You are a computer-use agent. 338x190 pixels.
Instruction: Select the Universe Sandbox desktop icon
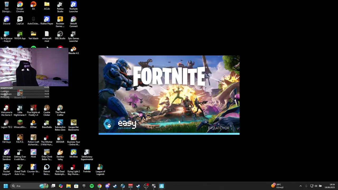click(7, 155)
